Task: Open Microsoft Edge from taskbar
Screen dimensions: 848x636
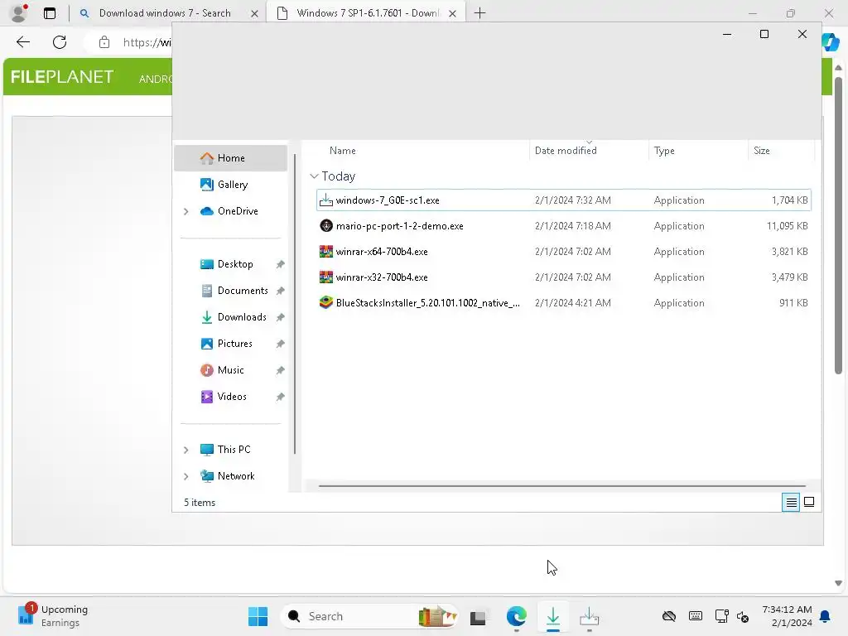Action: coord(517,616)
